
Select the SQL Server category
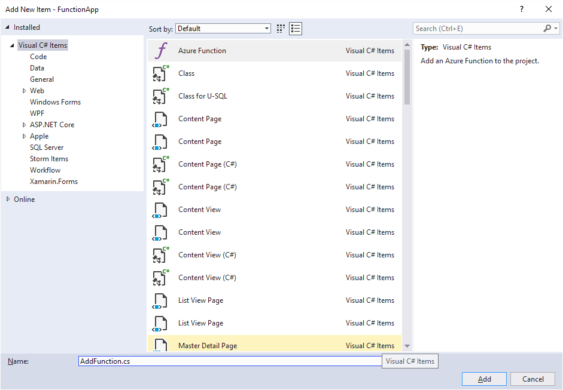(x=47, y=148)
